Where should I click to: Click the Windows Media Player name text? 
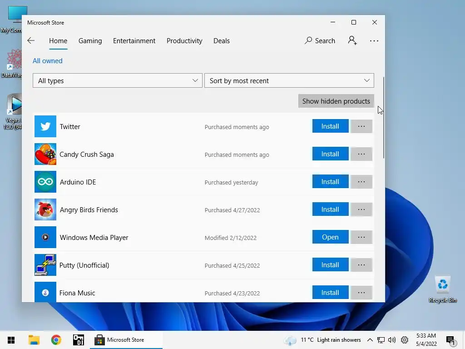(94, 237)
